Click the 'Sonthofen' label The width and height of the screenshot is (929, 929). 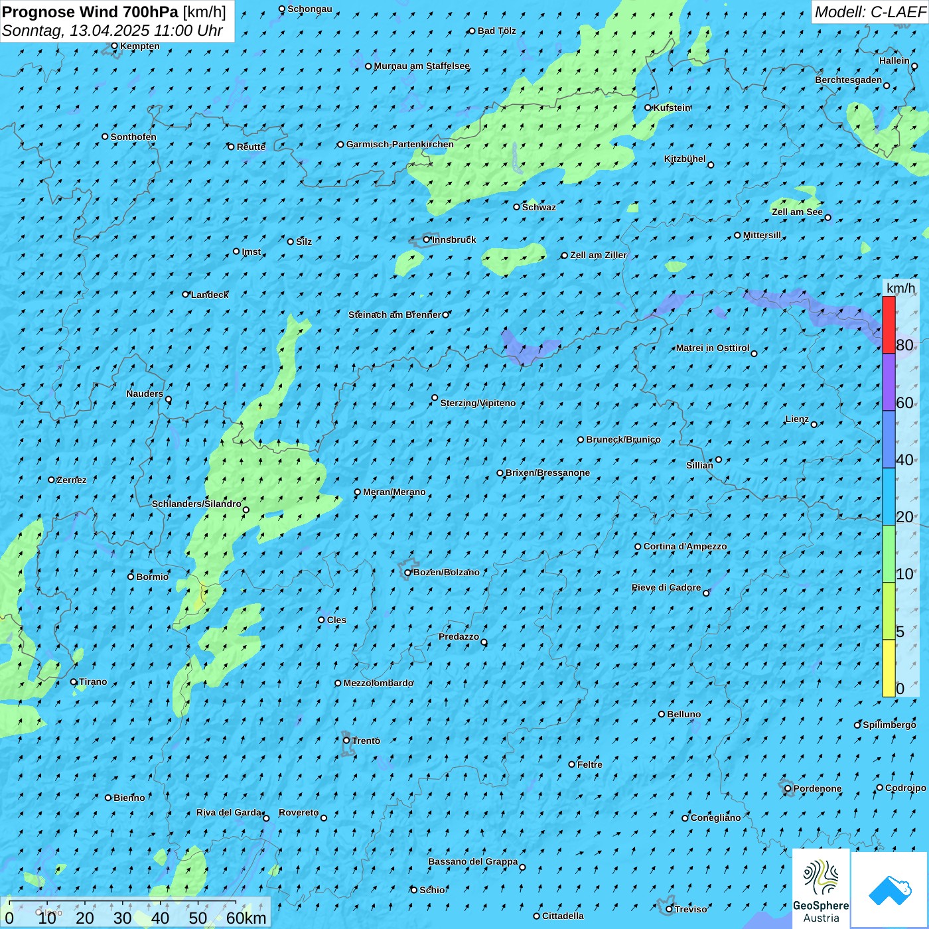coord(133,137)
